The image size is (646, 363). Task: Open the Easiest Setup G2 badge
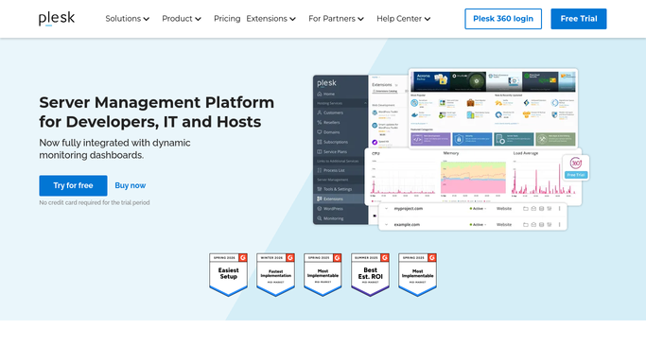(x=228, y=274)
